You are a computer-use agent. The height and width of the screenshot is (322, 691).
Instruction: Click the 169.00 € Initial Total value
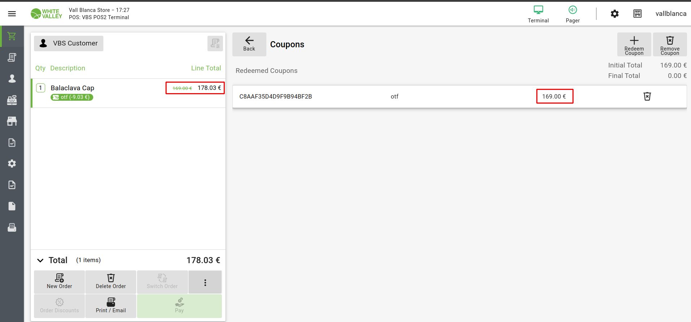673,65
